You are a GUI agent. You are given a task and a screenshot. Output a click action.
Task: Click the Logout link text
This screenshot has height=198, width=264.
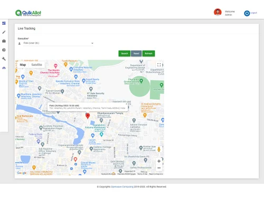[254, 13]
